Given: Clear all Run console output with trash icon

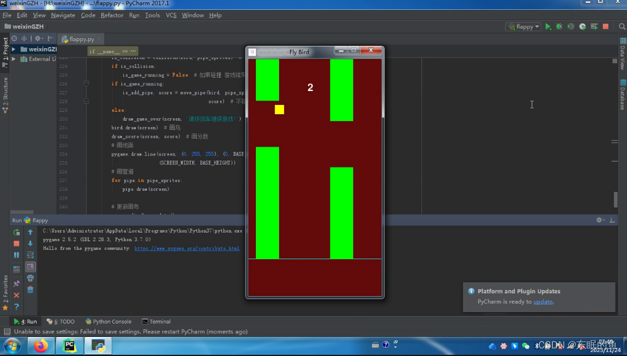Looking at the screenshot, I should 30,289.
